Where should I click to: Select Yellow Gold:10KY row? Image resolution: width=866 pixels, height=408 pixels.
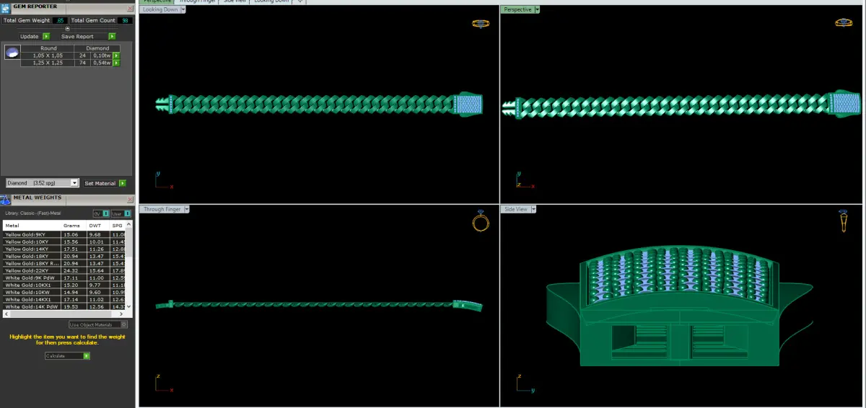[65, 241]
